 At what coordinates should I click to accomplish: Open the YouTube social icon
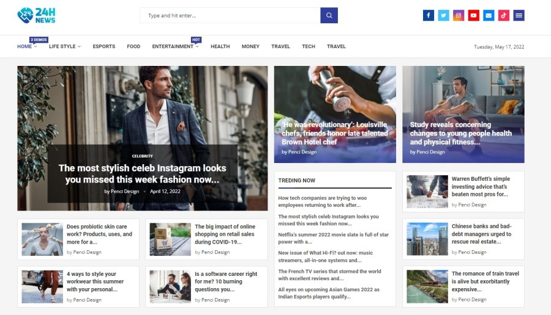pos(474,15)
